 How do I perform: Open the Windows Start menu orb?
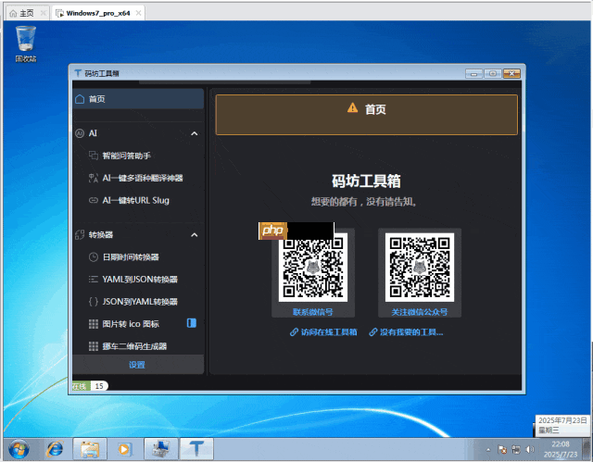19,449
